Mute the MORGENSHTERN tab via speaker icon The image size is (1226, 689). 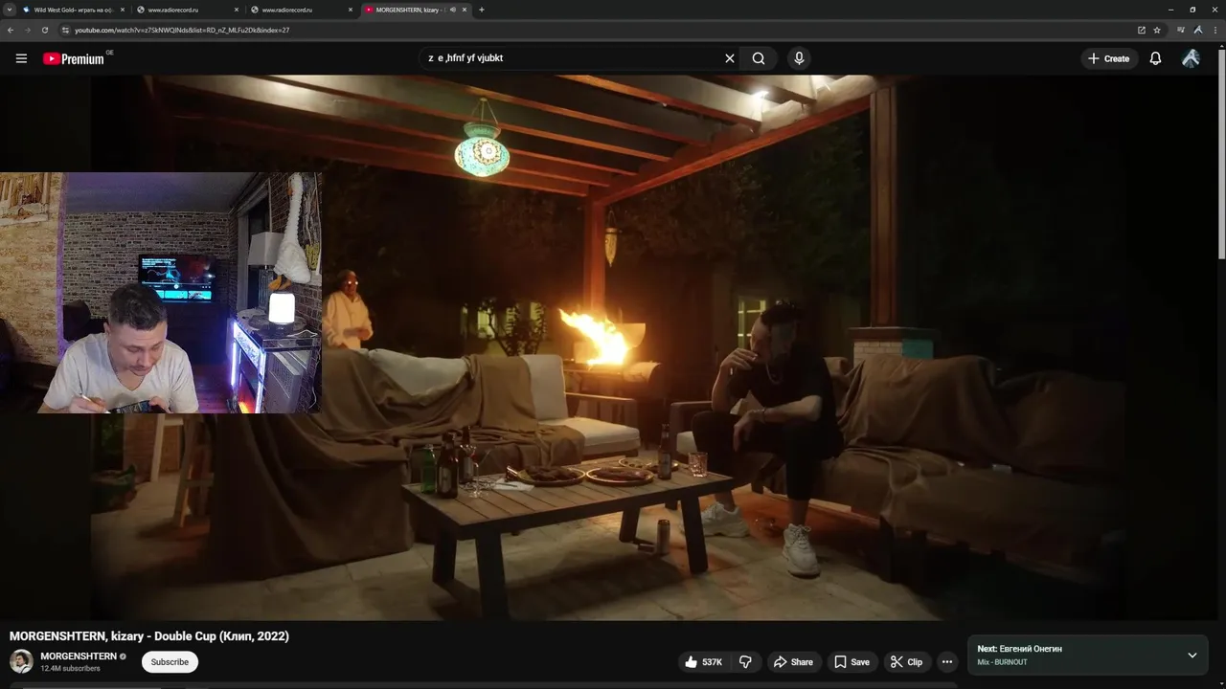(x=452, y=10)
